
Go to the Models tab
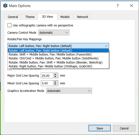65,17
